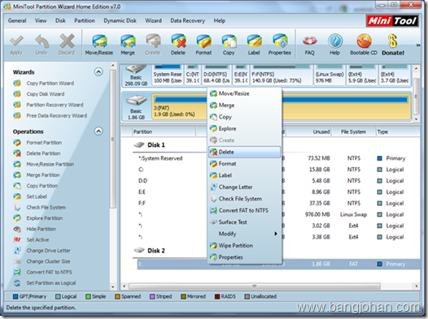This screenshot has height=319, width=428.
Task: Select the F:(NTFS) 140.9 GB partition block
Action: pos(282,75)
